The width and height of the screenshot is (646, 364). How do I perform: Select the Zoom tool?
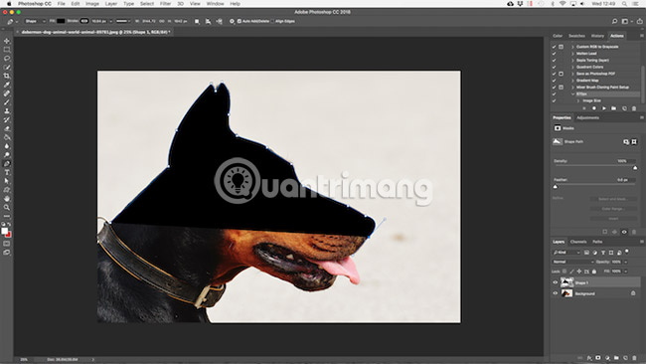pyautogui.click(x=7, y=207)
